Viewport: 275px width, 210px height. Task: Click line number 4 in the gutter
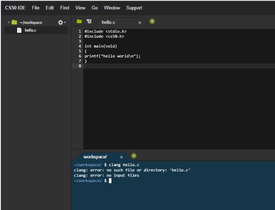pyautogui.click(x=80, y=46)
